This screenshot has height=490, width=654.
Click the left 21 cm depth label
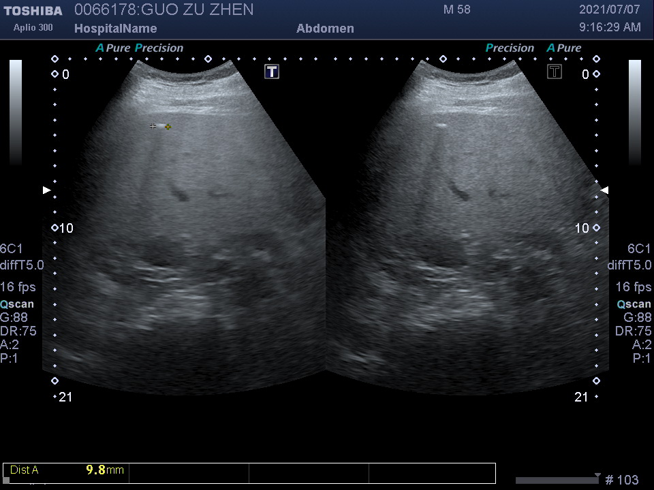click(64, 397)
